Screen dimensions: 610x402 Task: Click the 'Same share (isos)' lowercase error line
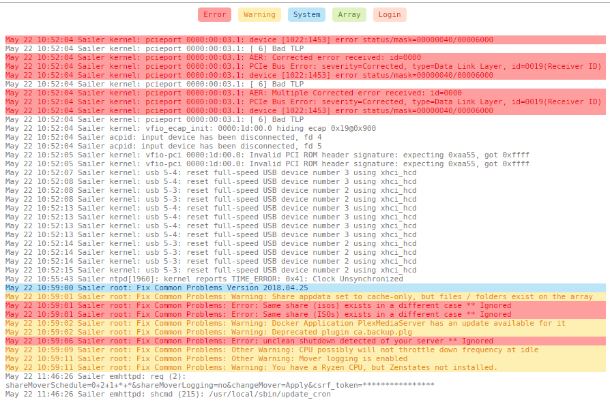tap(306, 305)
